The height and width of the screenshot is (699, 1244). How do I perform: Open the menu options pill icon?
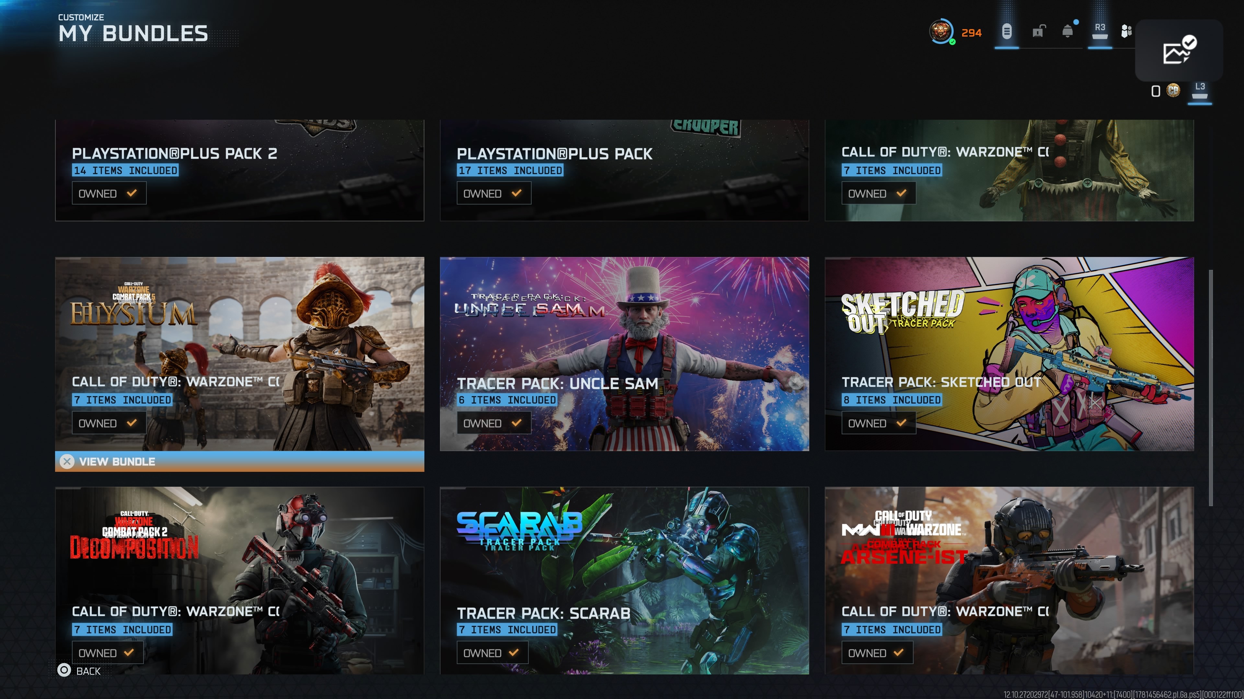pyautogui.click(x=1007, y=32)
